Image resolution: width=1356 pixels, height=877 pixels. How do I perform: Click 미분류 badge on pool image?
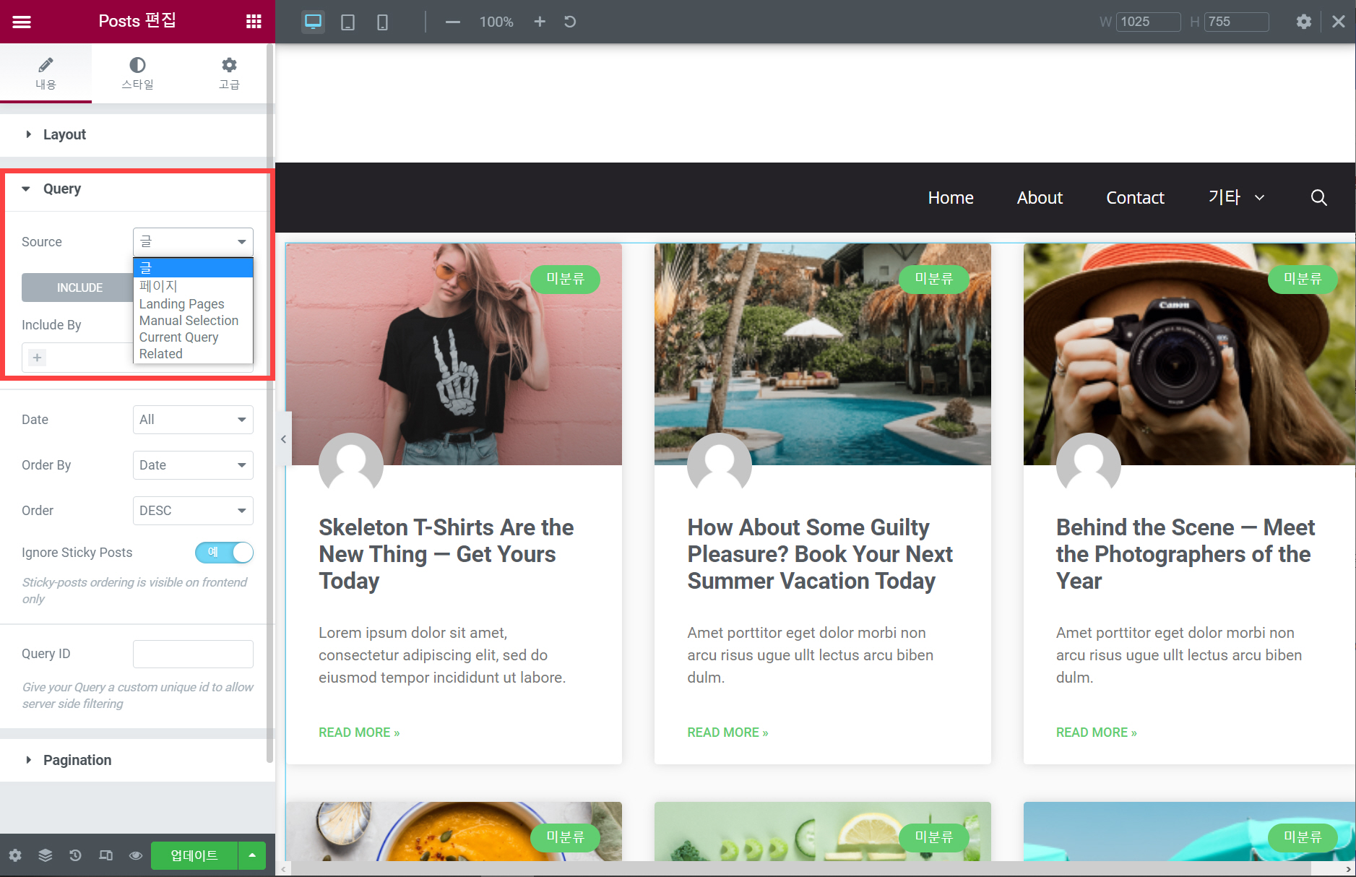click(x=933, y=279)
